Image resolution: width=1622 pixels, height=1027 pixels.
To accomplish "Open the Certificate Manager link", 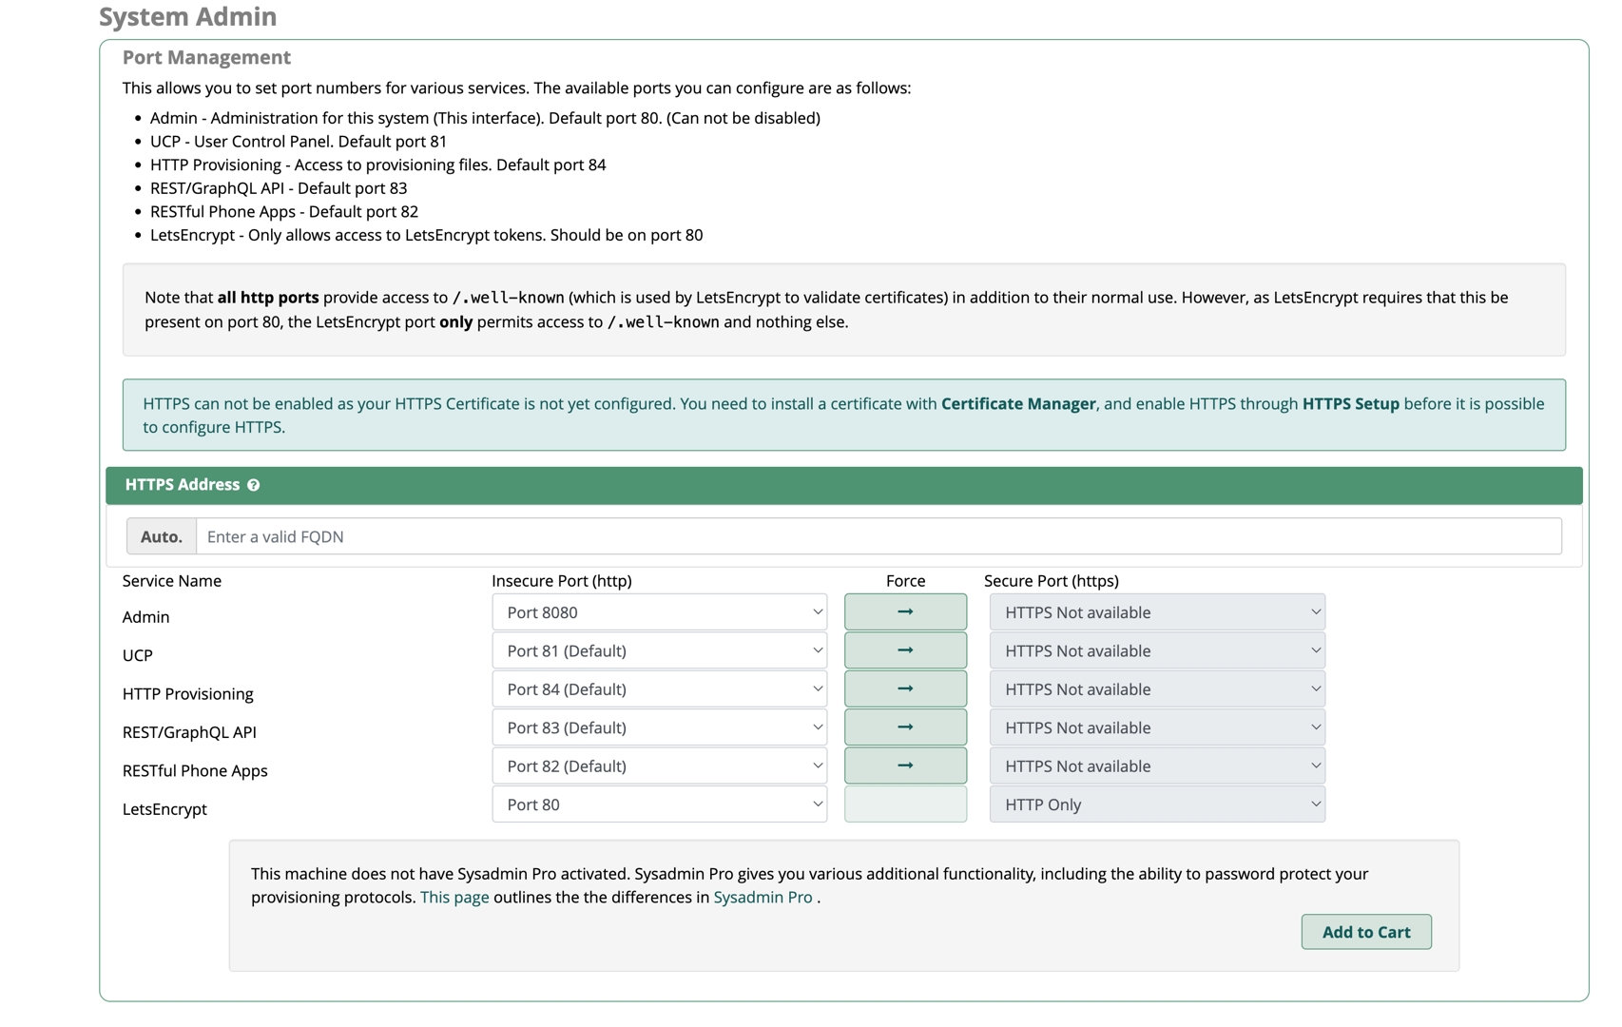I will [1017, 404].
